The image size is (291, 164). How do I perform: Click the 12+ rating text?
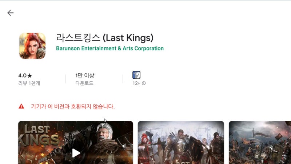point(136,83)
